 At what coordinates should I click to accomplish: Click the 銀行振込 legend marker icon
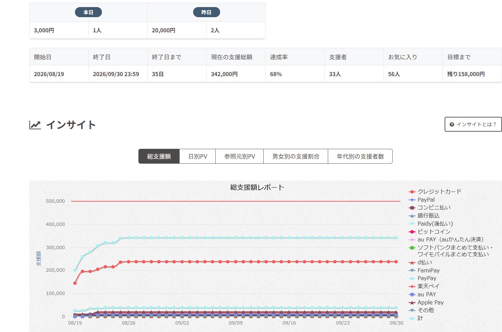point(412,216)
